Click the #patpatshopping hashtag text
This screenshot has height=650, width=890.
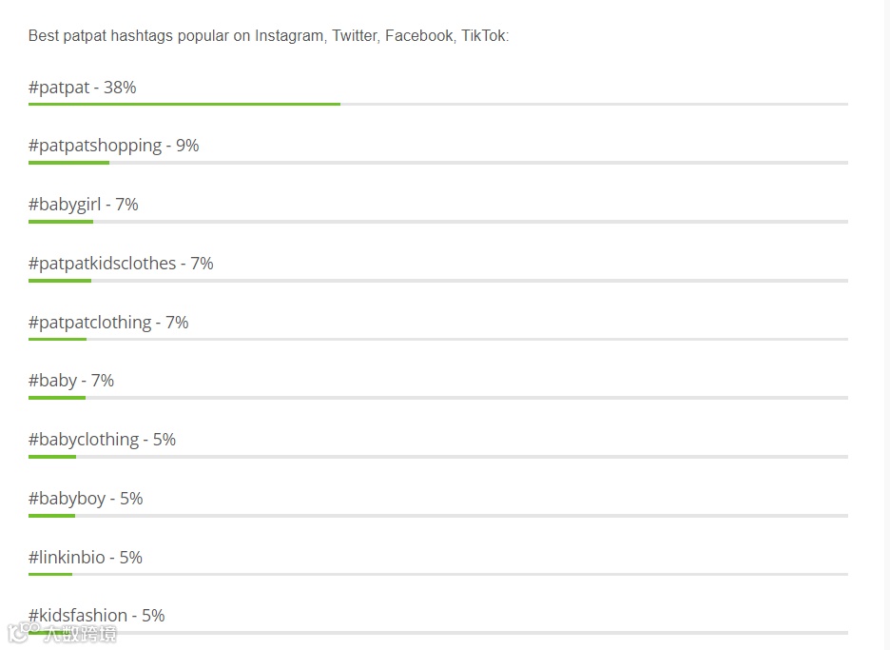coord(113,146)
